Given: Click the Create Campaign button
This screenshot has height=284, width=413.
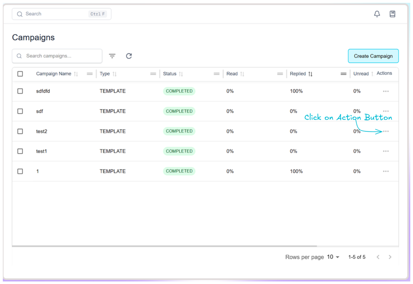Looking at the screenshot, I should tap(373, 56).
